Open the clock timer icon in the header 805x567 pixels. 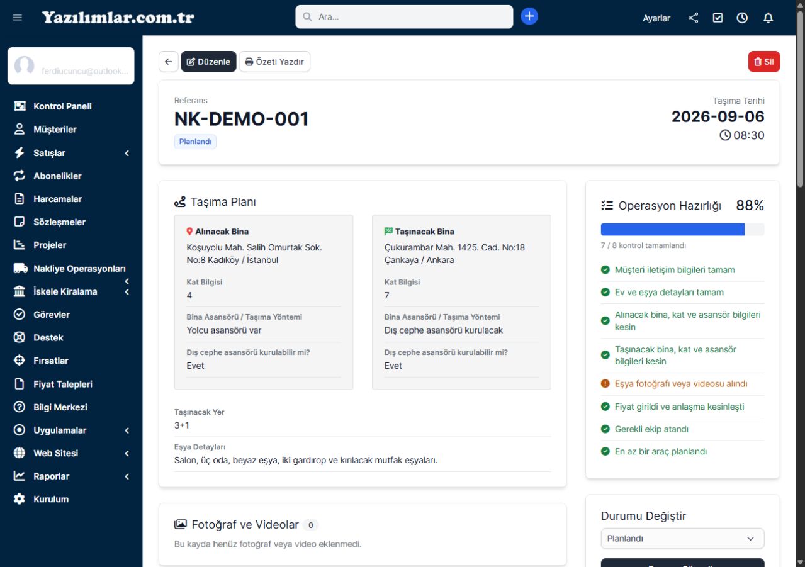tap(742, 18)
